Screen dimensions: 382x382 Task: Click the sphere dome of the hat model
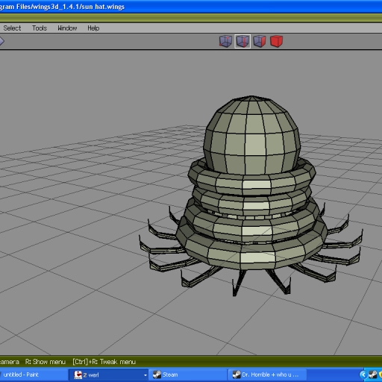(x=251, y=136)
